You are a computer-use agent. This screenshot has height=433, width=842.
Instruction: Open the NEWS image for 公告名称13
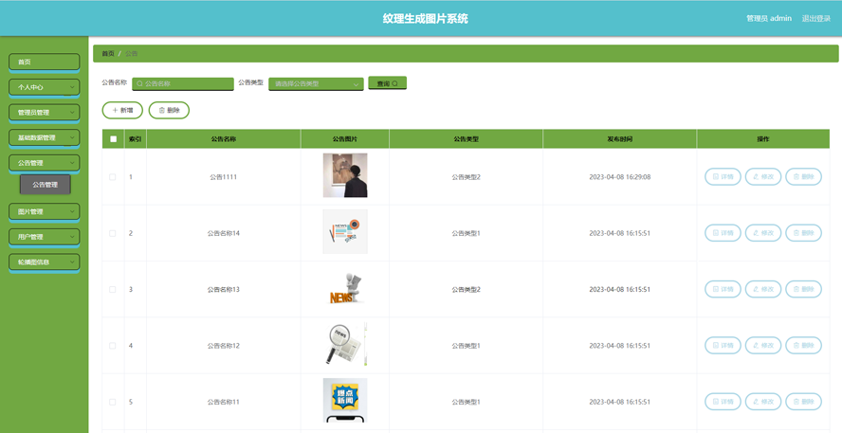[x=345, y=288]
